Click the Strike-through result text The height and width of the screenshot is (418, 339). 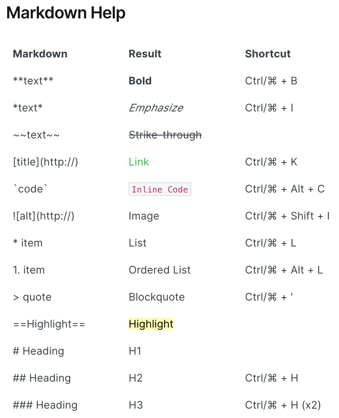[165, 135]
